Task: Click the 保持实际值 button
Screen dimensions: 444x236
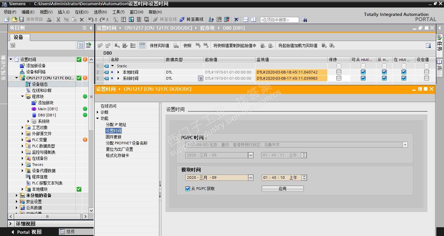Action: tap(159, 46)
